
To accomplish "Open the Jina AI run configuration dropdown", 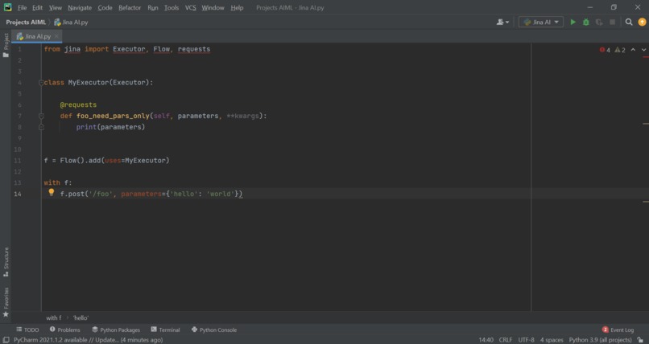I will 540,22.
